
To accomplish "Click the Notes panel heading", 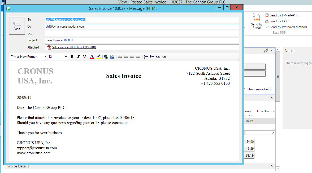I will 289,51.
